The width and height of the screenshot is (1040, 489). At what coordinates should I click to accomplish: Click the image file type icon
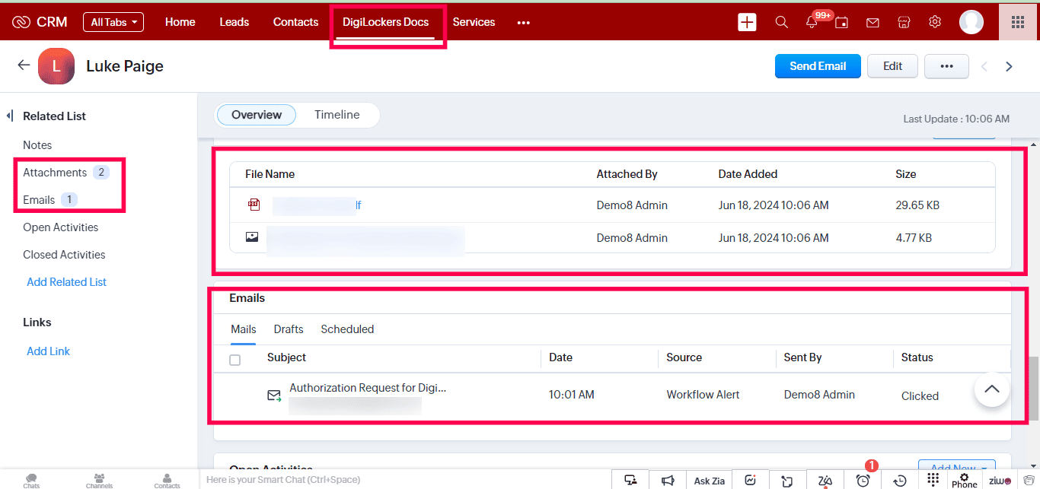(252, 237)
